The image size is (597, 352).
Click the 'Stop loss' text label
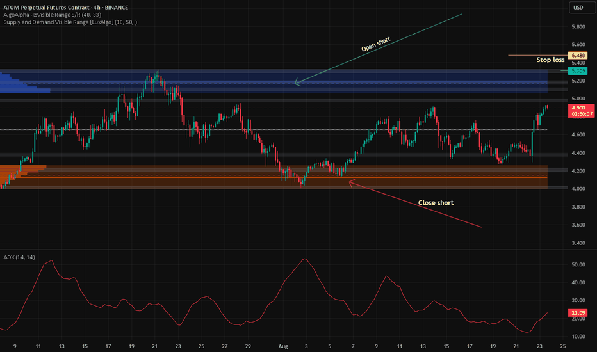tap(550, 60)
